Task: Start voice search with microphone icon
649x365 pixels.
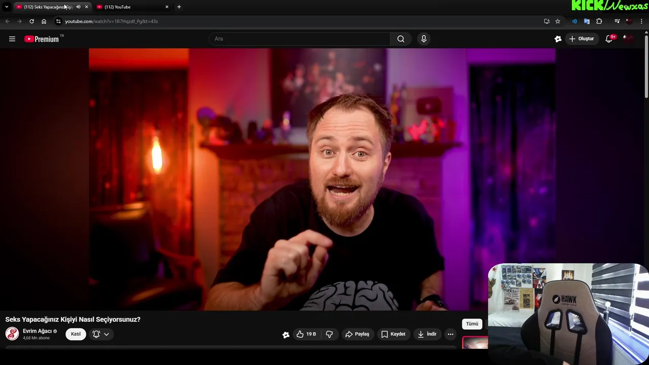Action: pos(424,39)
